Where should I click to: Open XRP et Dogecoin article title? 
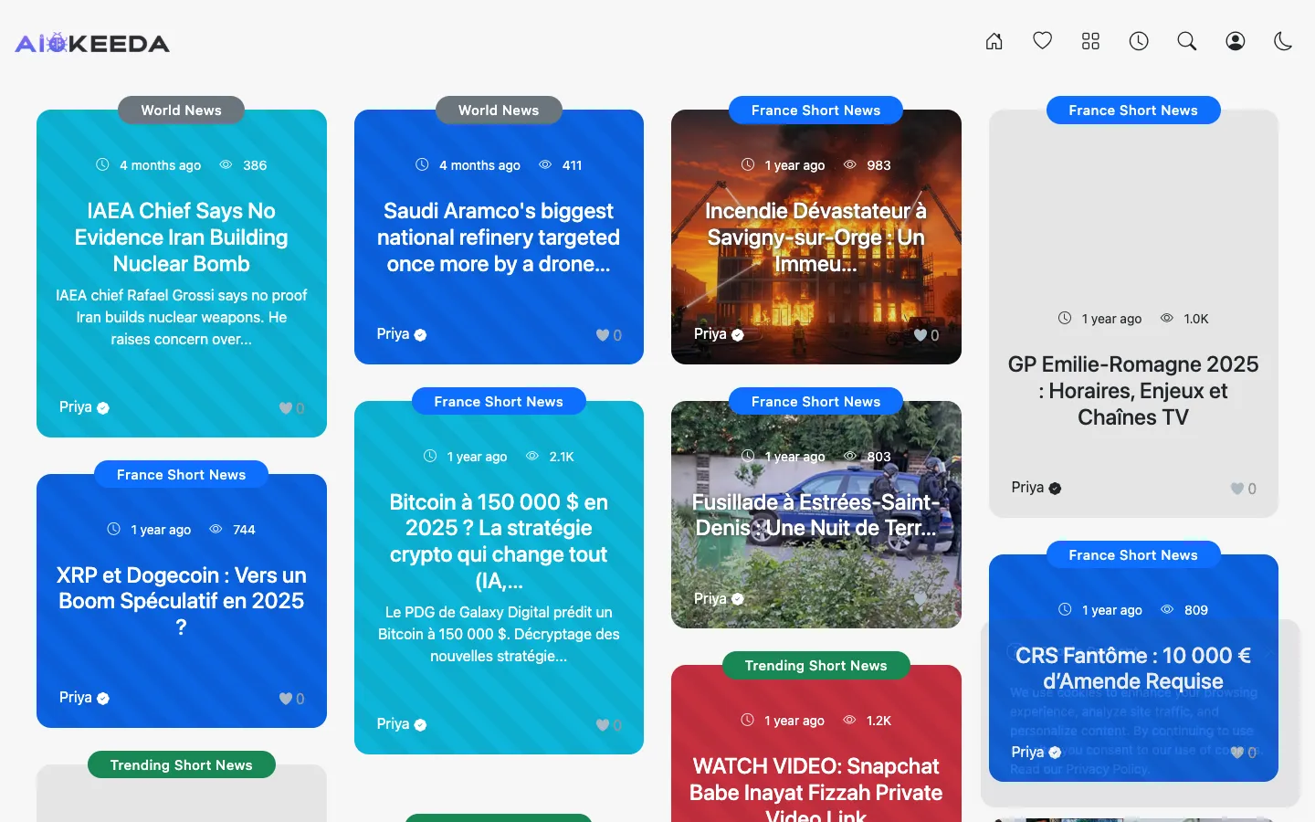pos(181,601)
